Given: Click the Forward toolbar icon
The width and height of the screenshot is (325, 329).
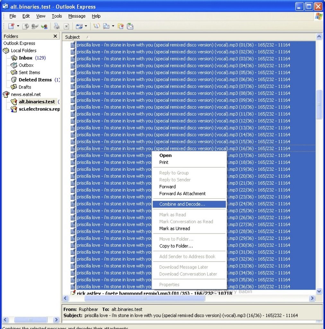Looking at the screenshot, I should [x=44, y=26].
